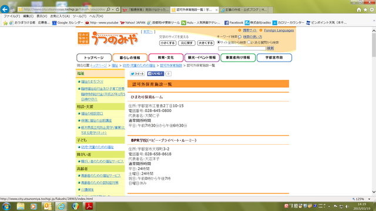Open the 編集(E) menu
This screenshot has width=376, height=211.
point(28,16)
